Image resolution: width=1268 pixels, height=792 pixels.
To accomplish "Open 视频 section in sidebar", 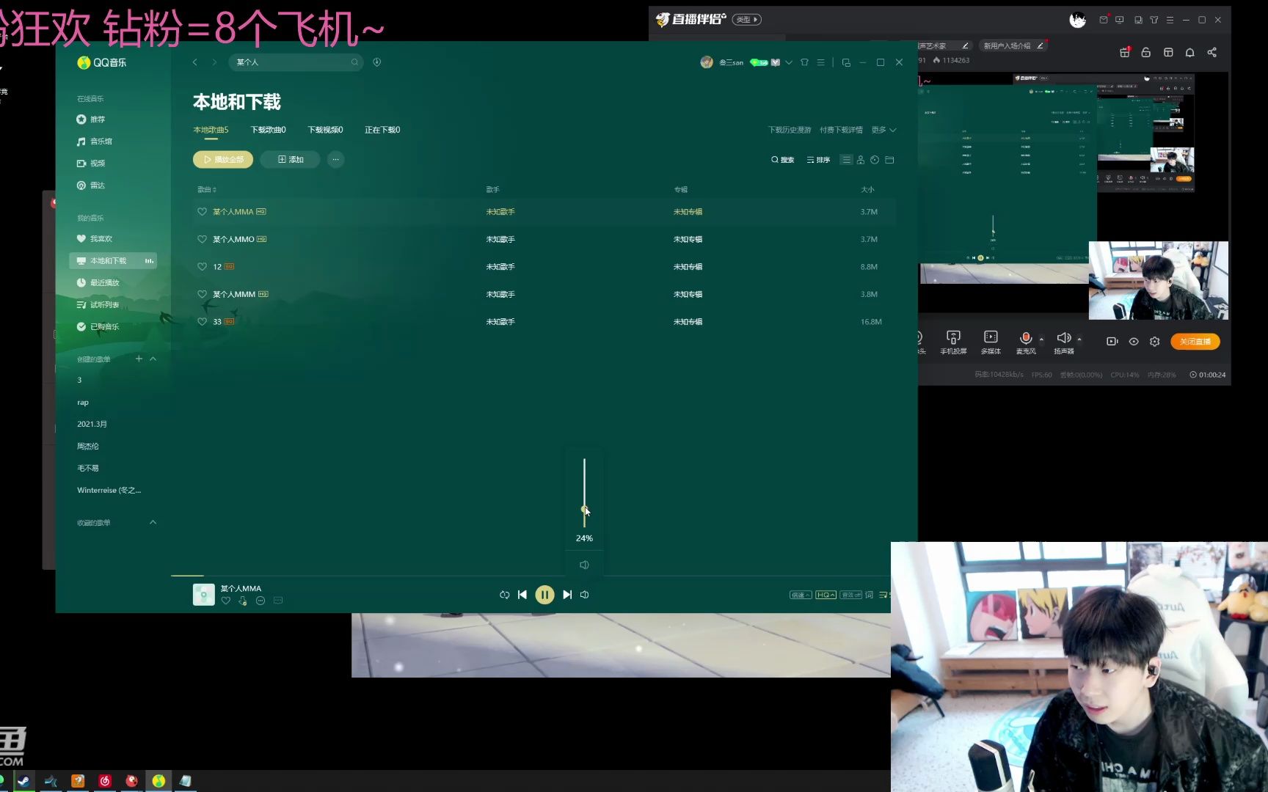I will click(91, 163).
